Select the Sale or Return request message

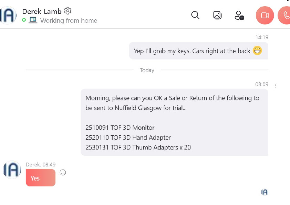[x=174, y=122]
